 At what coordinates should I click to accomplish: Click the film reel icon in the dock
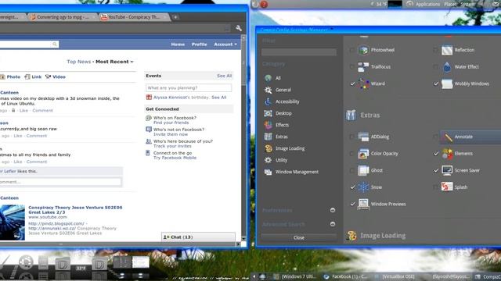26,262
